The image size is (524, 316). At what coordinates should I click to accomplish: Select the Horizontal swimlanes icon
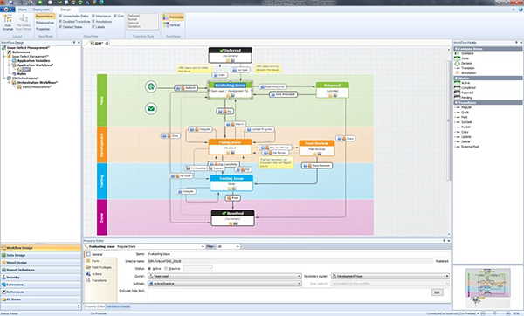click(173, 17)
